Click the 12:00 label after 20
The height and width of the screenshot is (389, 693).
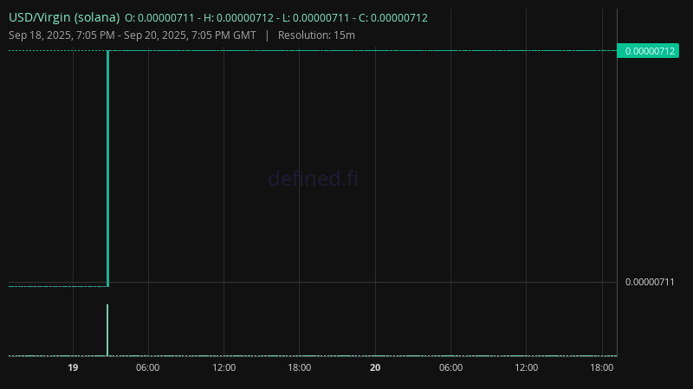pos(527,367)
